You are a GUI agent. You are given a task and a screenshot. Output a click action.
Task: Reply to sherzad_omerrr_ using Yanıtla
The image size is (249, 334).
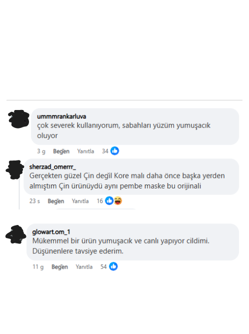tap(80, 201)
